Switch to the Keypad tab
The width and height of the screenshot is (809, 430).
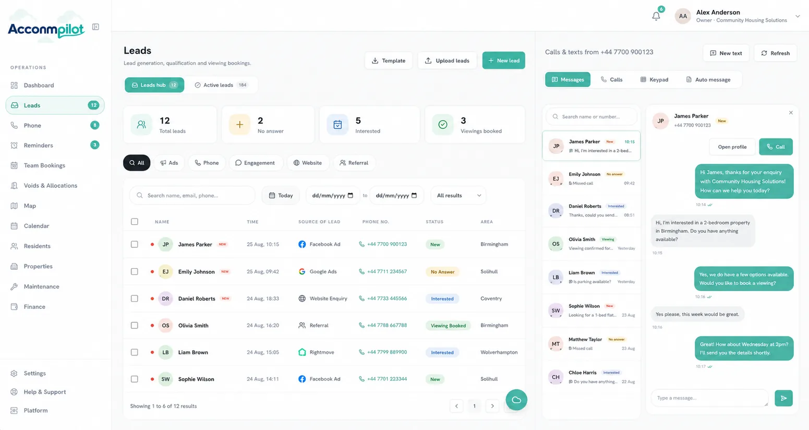point(654,79)
